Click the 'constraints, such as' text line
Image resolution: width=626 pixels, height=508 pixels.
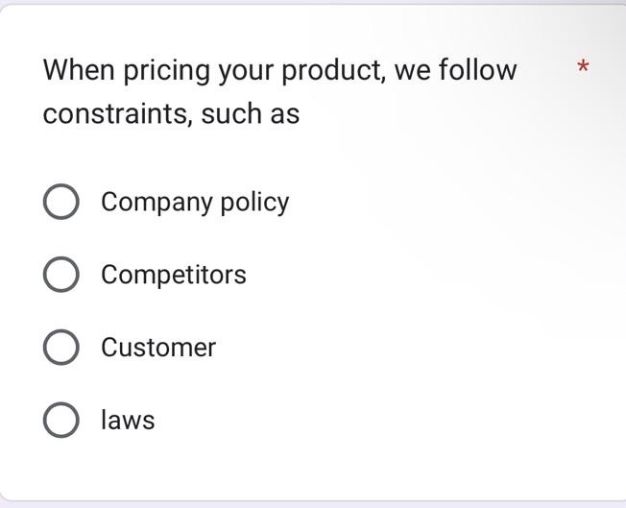pyautogui.click(x=171, y=113)
